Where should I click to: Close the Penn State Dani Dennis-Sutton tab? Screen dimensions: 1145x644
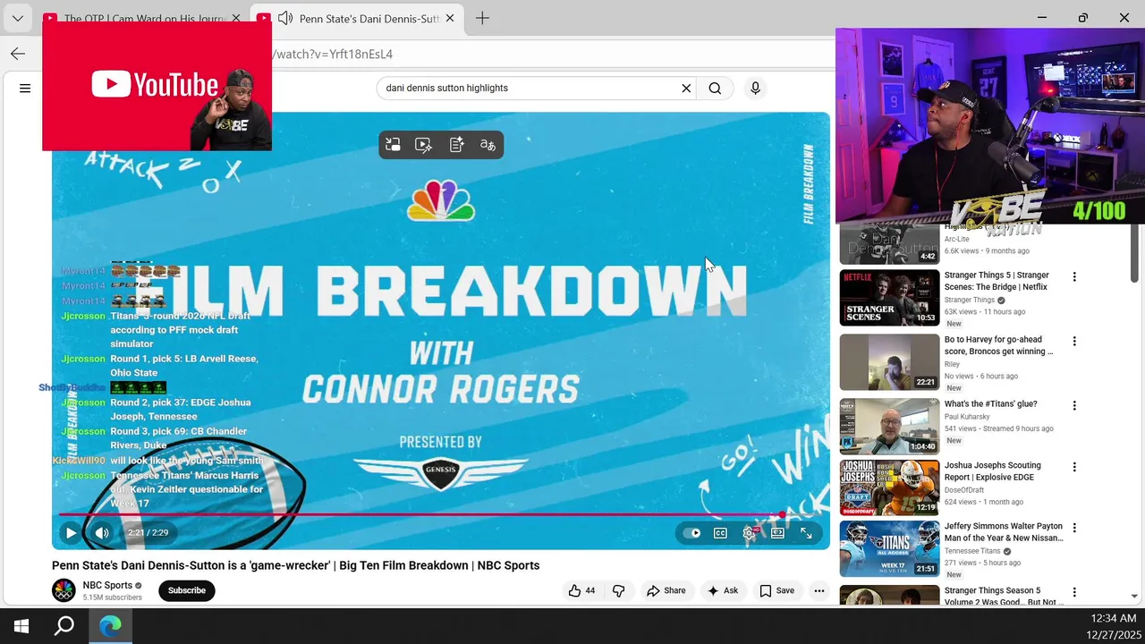[450, 18]
